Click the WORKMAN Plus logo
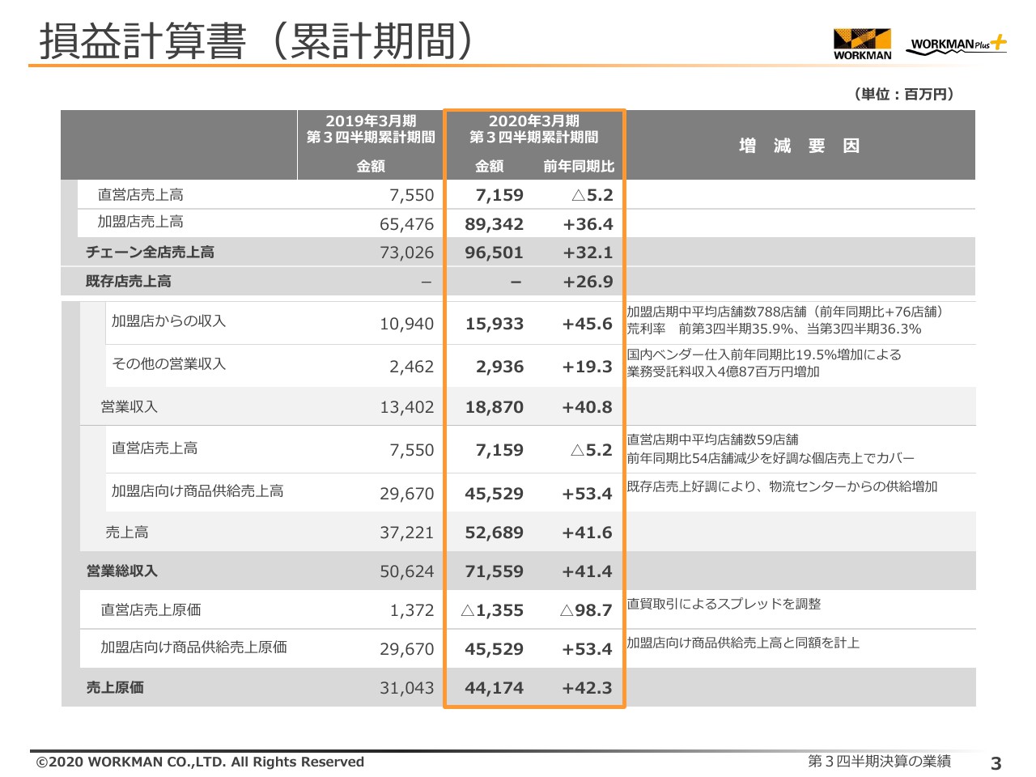The width and height of the screenshot is (1036, 777). (957, 45)
